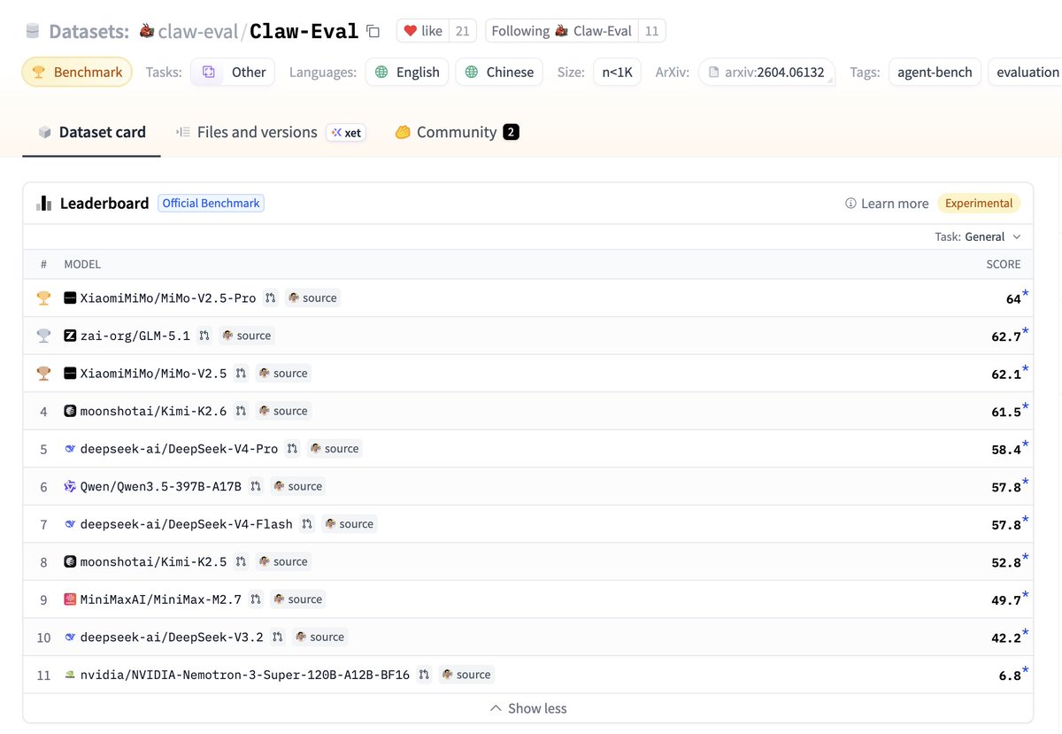Select the evaluation tag

(x=1027, y=72)
